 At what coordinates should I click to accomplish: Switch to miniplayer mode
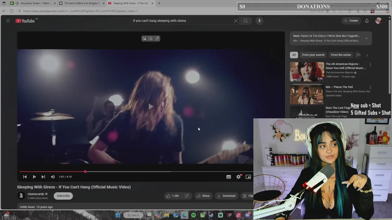[x=248, y=177]
